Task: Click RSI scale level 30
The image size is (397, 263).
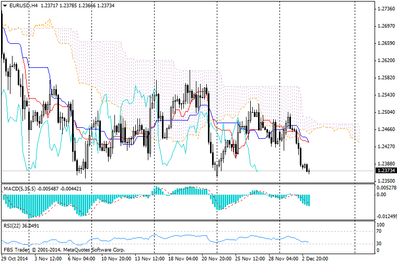Action: click(379, 244)
